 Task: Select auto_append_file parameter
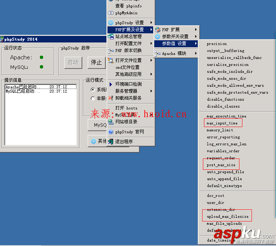point(224,179)
